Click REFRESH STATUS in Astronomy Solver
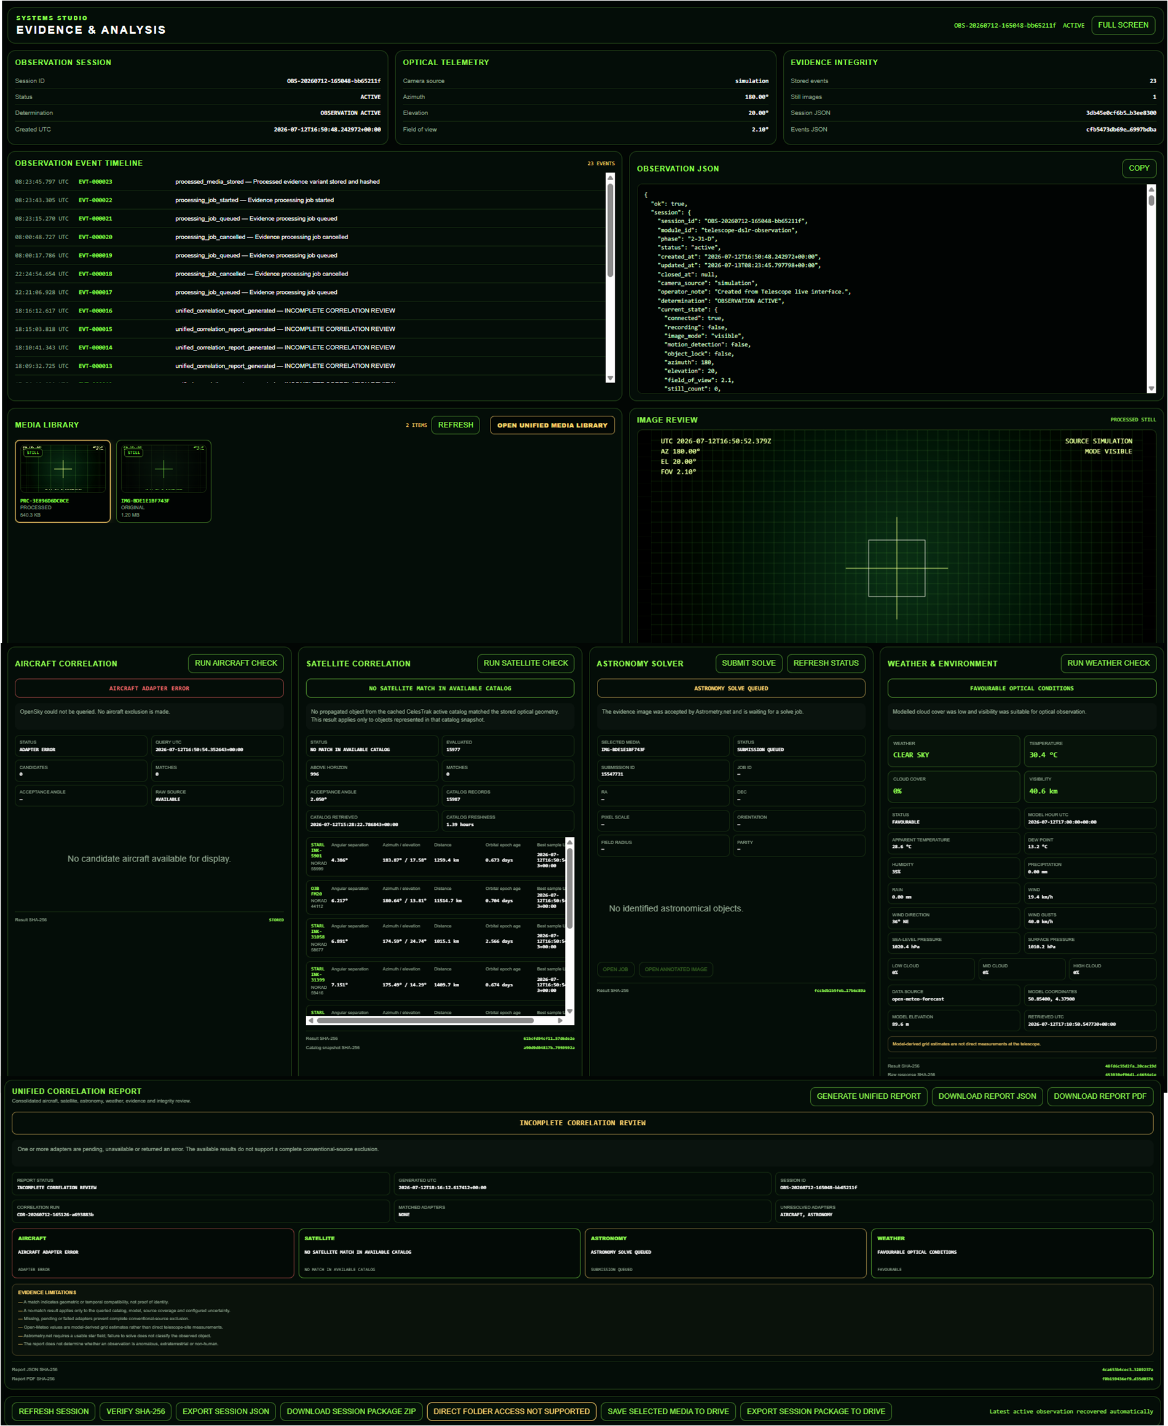1168x1426 pixels. (826, 663)
